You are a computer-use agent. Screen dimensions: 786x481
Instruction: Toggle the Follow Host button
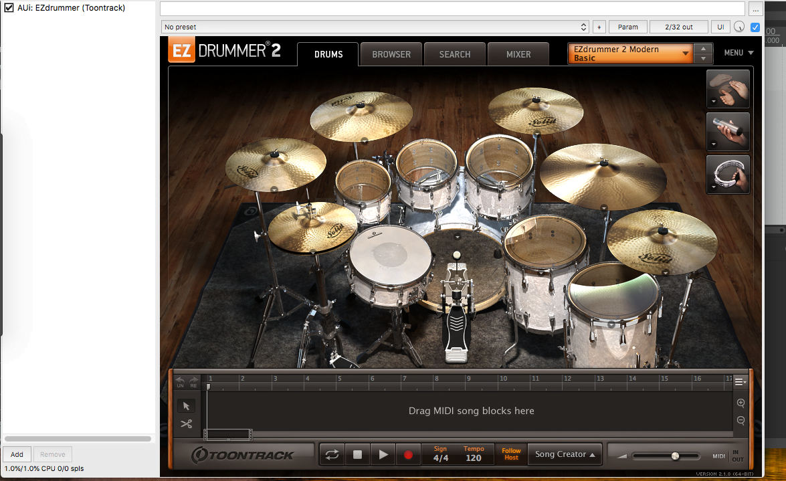click(x=511, y=454)
